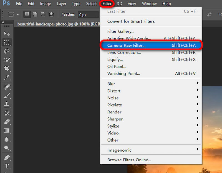Click Browse Filters Online
The image size is (222, 173).
tap(129, 160)
